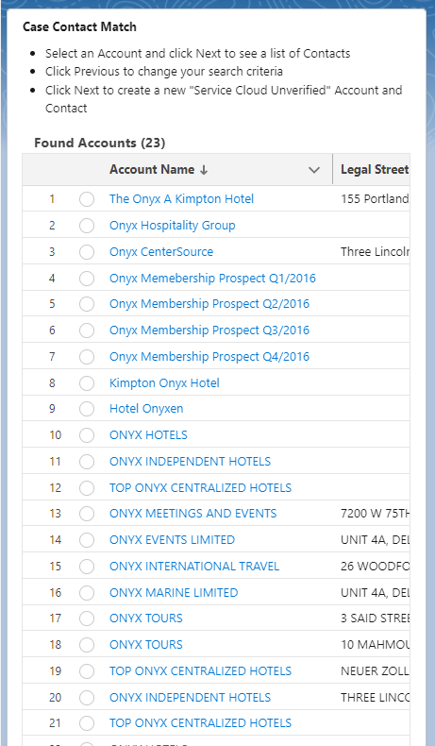Select radio button for Onyx Hospitality Group
Screen dimensions: 435x746
[87, 226]
